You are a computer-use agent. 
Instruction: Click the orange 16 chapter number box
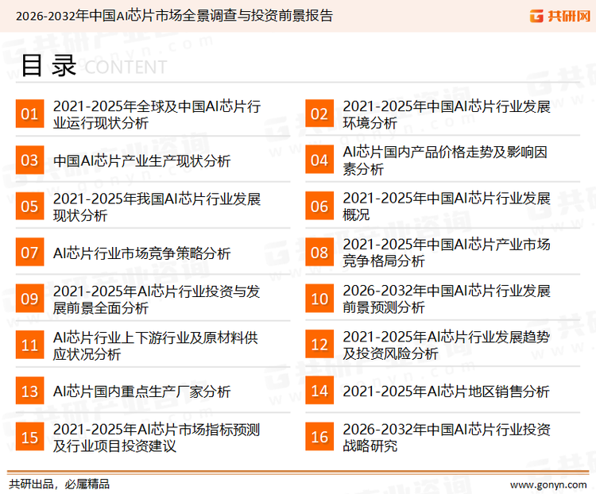(319, 437)
